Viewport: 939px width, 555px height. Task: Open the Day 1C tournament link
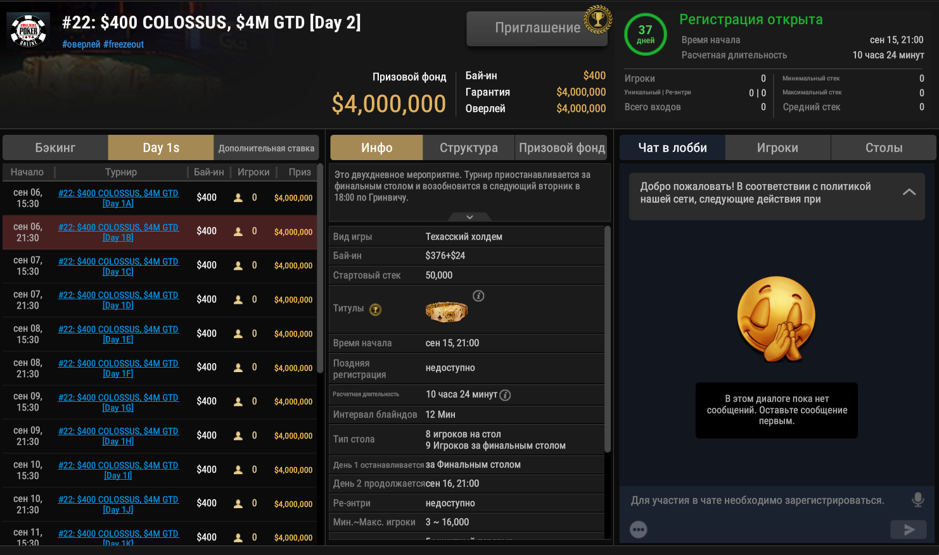click(118, 266)
